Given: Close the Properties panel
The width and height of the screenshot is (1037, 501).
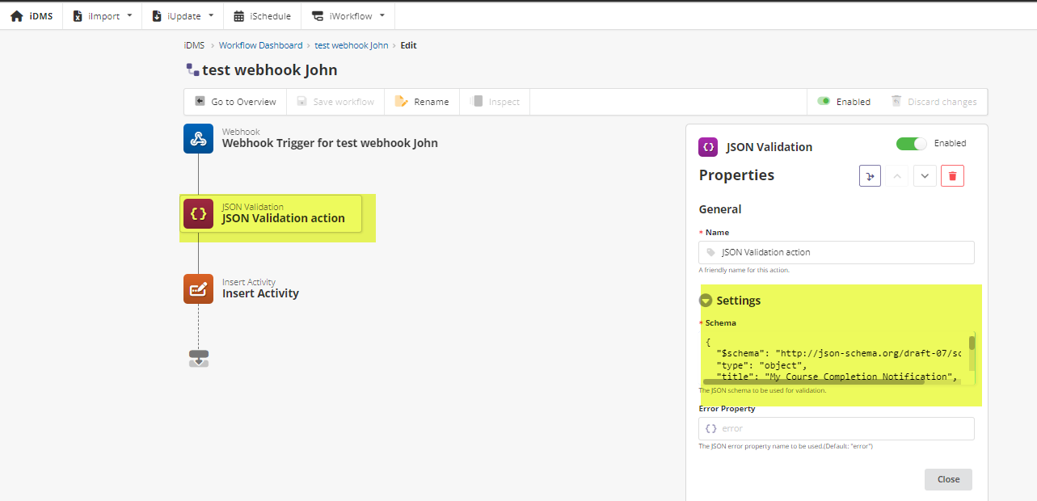Looking at the screenshot, I should pyautogui.click(x=948, y=479).
